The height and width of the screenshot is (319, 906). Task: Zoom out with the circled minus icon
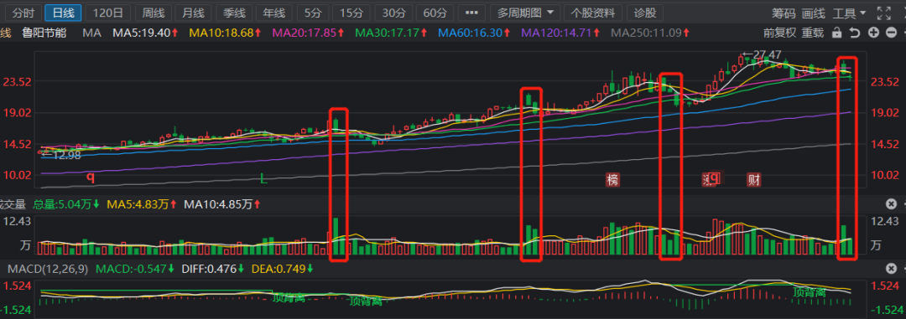892,33
